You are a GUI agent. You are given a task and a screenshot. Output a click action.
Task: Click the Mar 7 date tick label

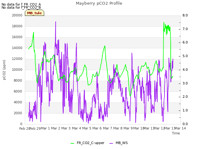108,128
